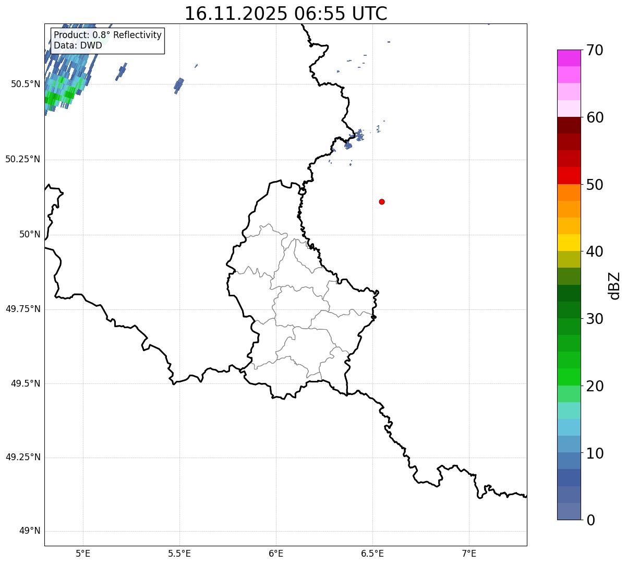
Task: Click the 6°E longitude label
Action: click(276, 554)
